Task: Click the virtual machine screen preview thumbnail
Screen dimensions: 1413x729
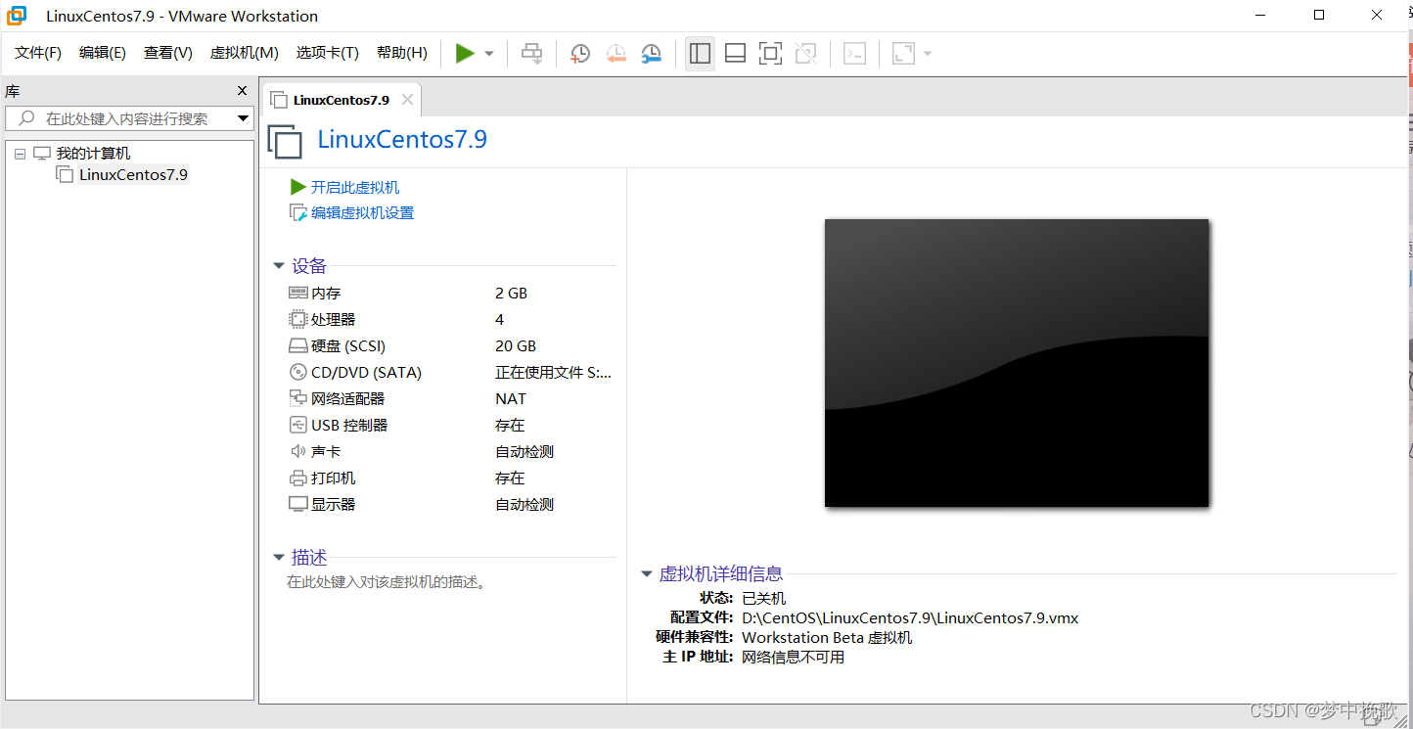Action: tap(1017, 363)
